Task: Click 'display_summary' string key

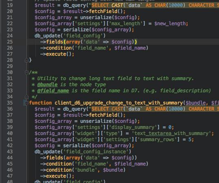Action: tap(133, 127)
